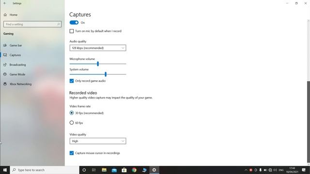Open the Action Center notifications
310x174 pixels.
[304, 170]
